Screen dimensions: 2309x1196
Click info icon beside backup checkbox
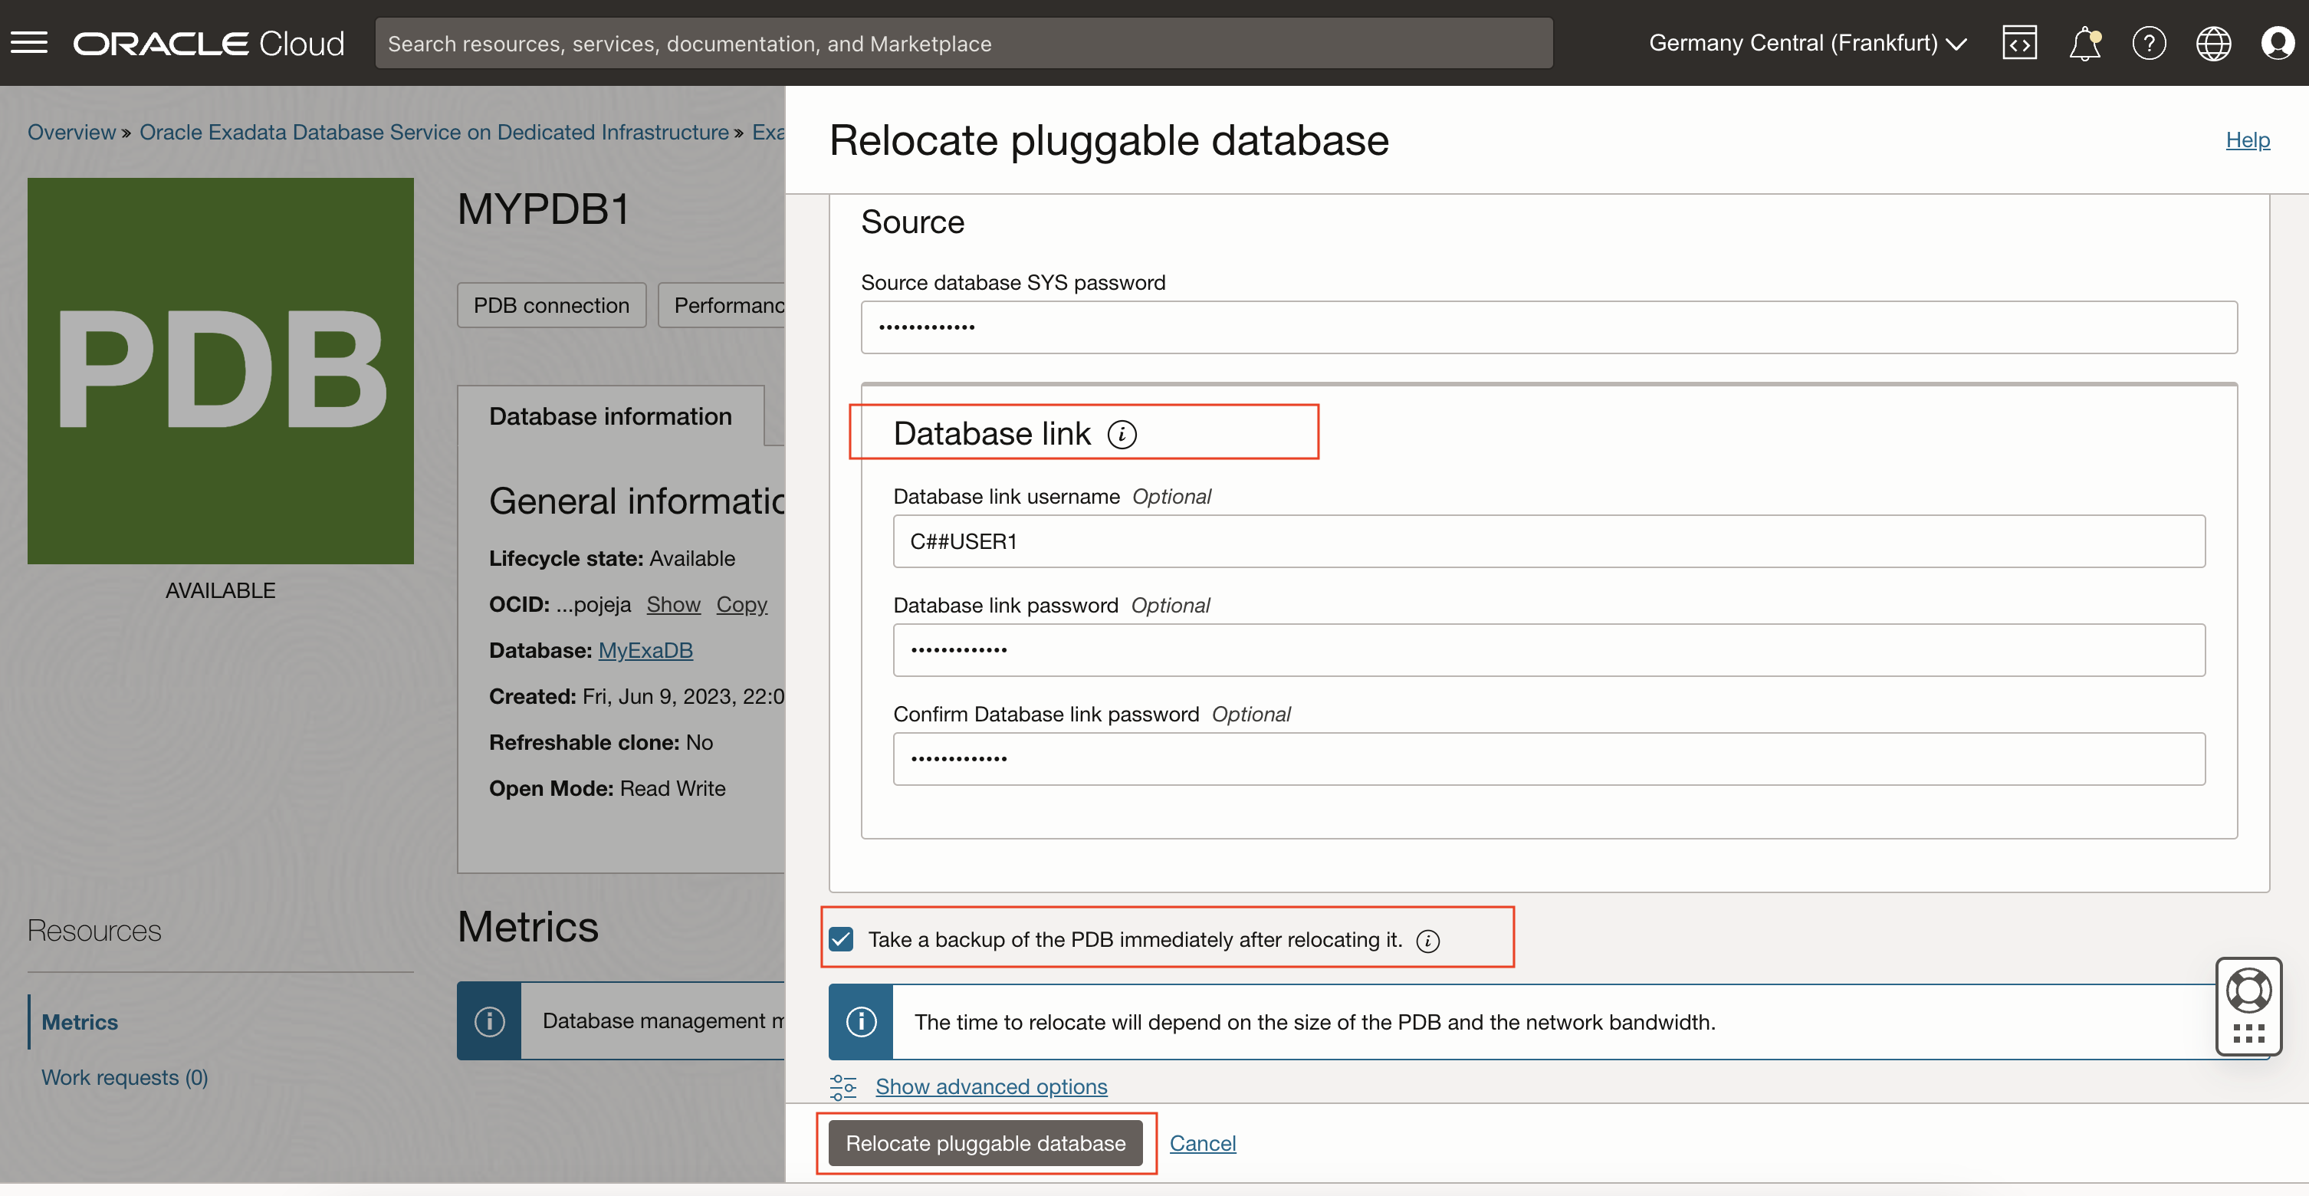pos(1428,941)
